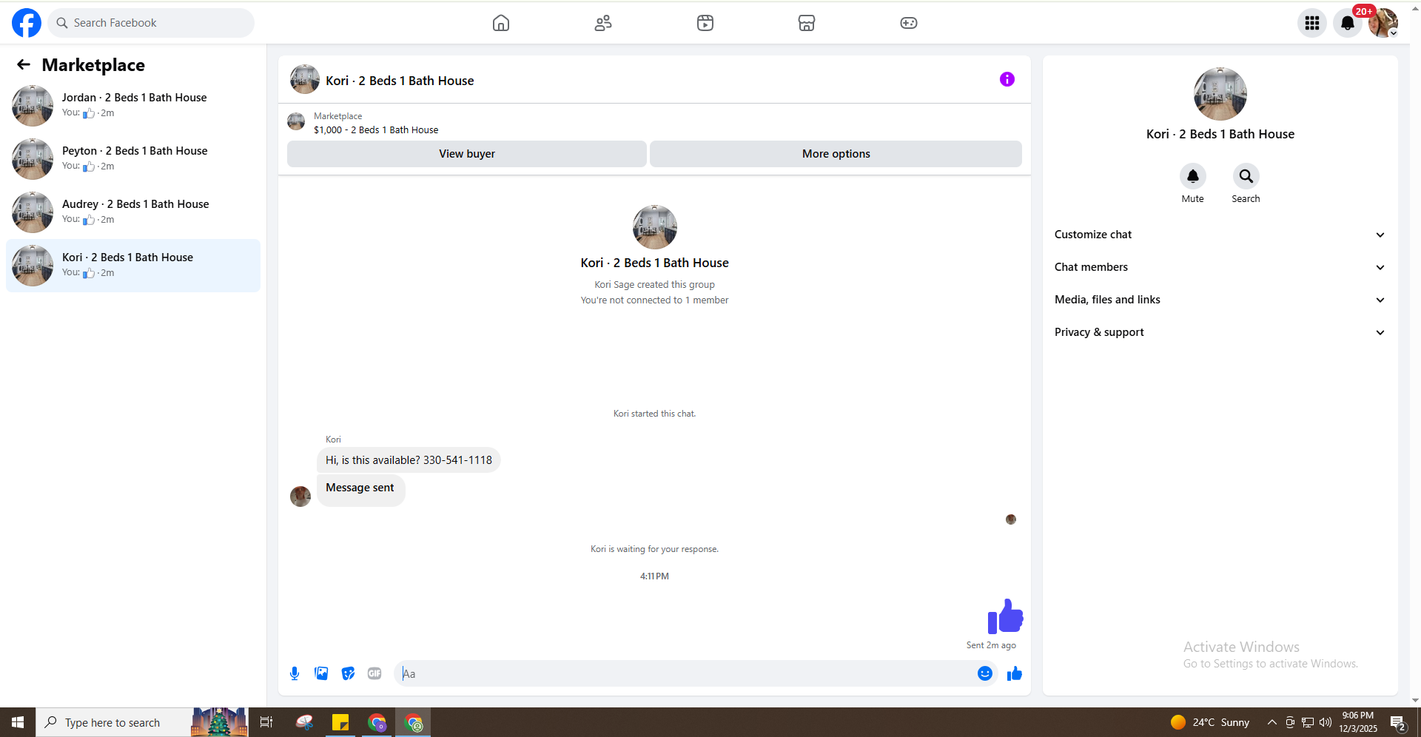Viewport: 1421px width, 737px height.
Task: Expand the Media, files and links section
Action: 1220,300
